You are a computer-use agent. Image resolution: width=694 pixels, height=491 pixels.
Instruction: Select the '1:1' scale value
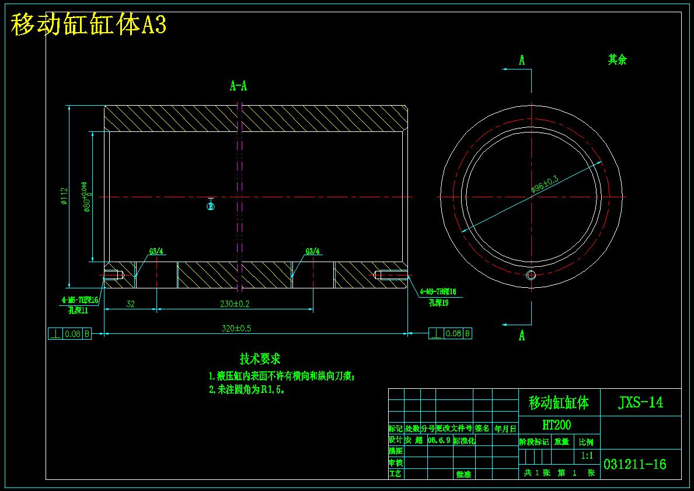coord(587,456)
